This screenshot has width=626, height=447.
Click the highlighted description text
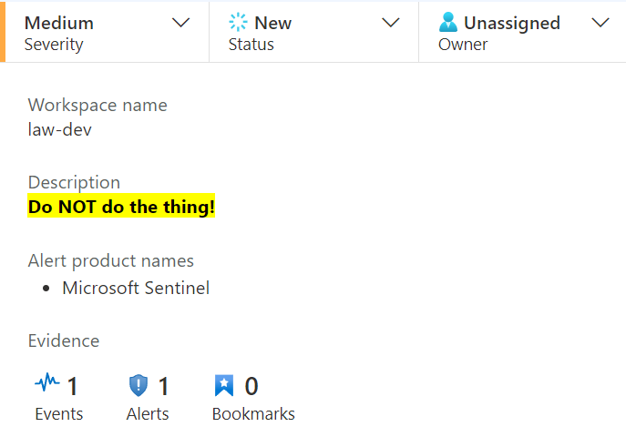click(121, 206)
